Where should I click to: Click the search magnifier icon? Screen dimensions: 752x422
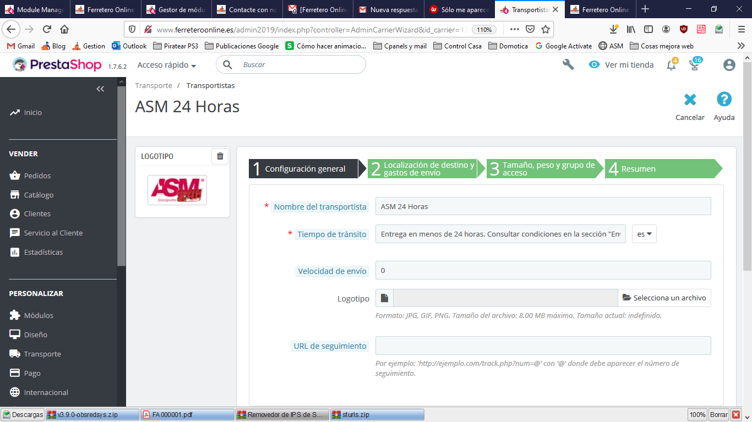[x=227, y=65]
